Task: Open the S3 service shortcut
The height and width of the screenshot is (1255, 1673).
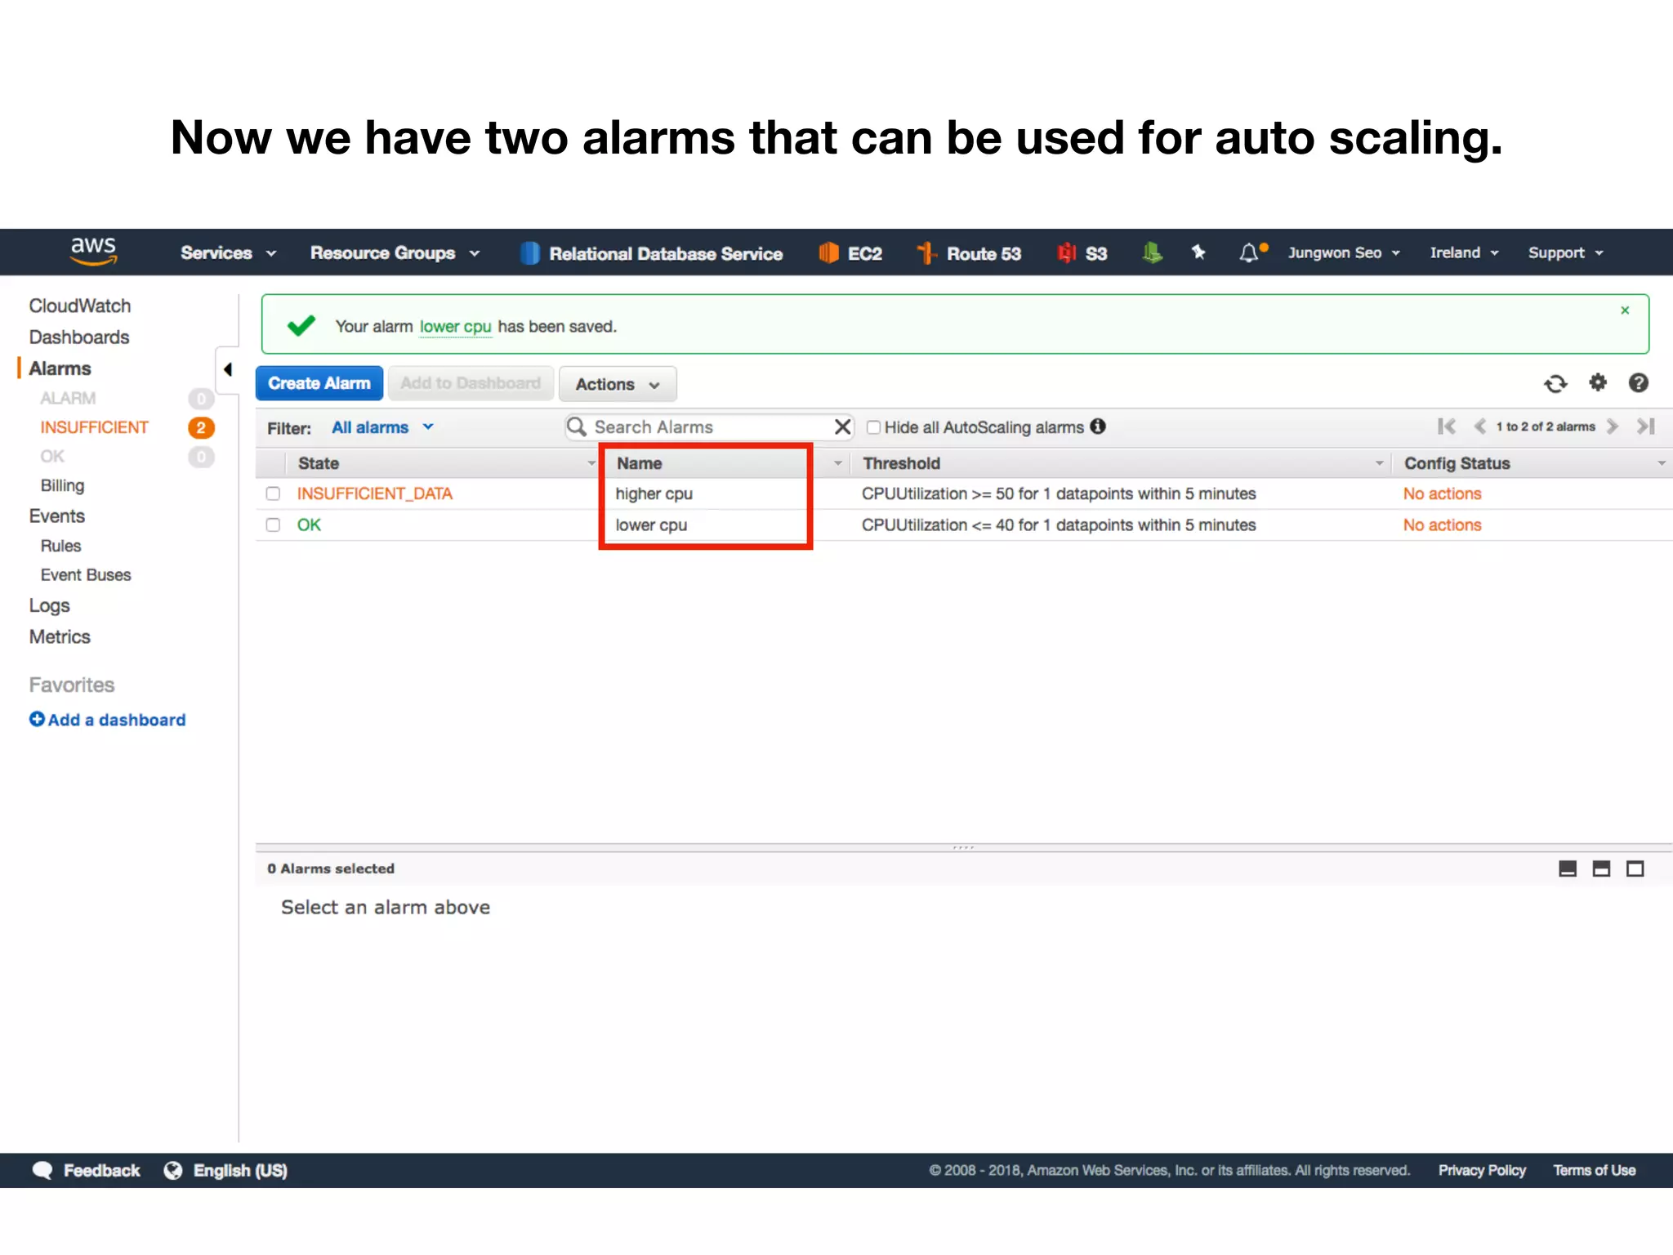Action: [1082, 253]
